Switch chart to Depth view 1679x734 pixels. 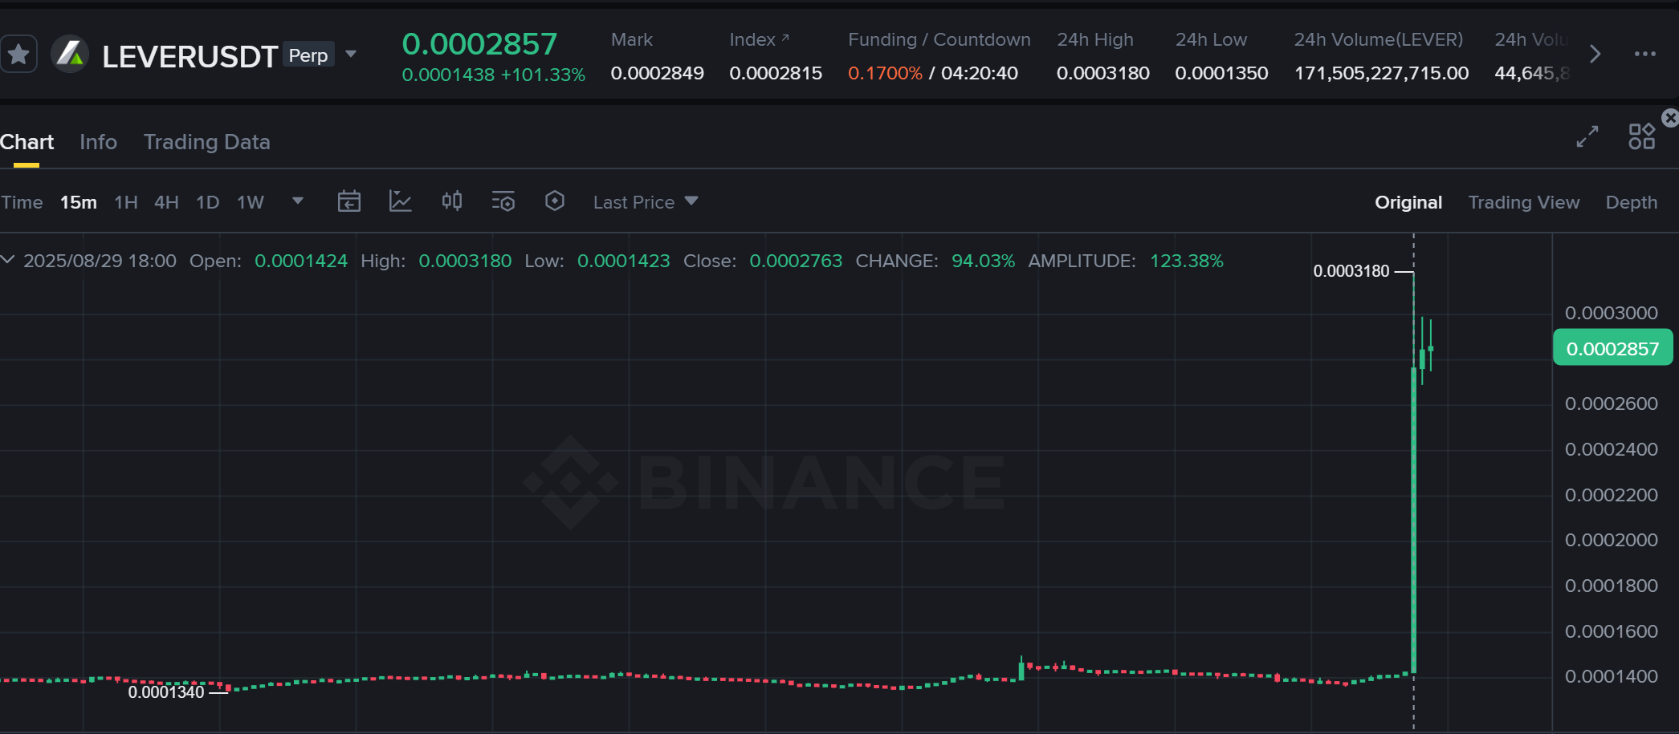point(1631,202)
